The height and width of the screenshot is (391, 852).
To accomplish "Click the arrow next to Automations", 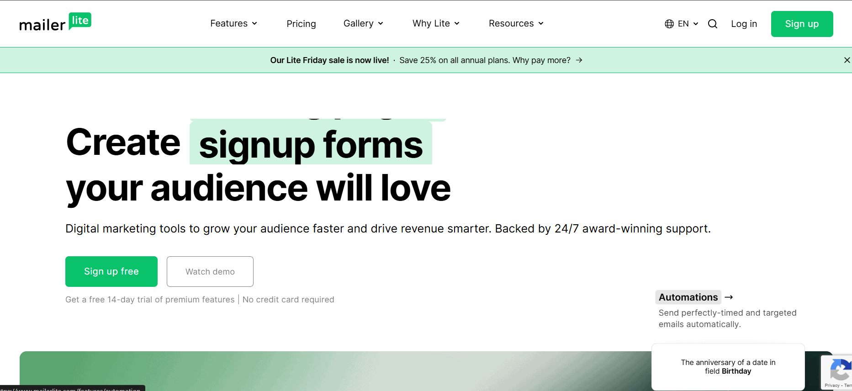I will coord(729,297).
